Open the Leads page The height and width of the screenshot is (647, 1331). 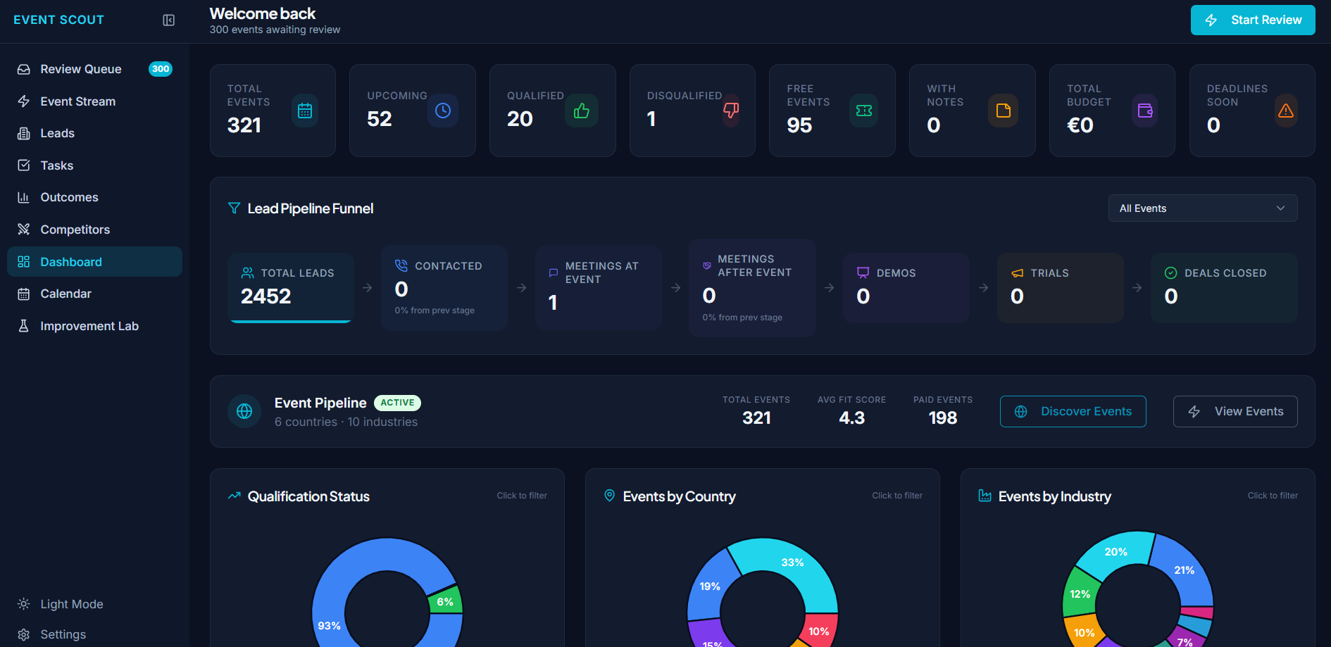pyautogui.click(x=94, y=133)
